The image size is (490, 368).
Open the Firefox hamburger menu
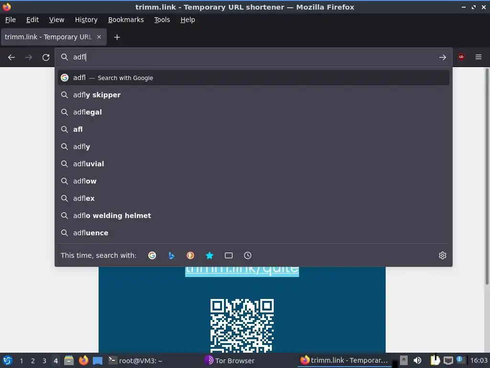pyautogui.click(x=478, y=57)
